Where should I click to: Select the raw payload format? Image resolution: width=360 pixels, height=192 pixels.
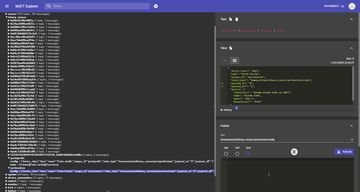click(226, 154)
